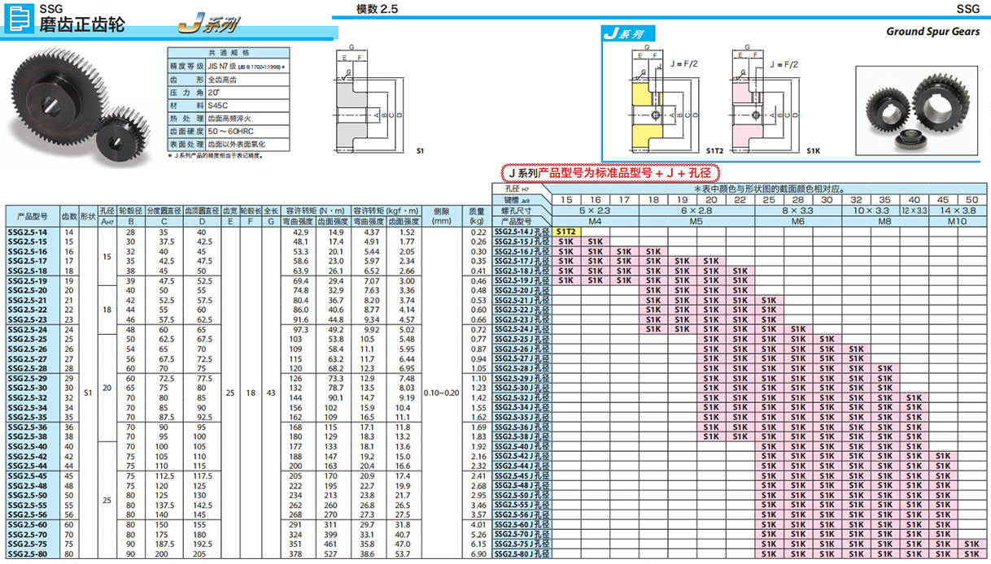Click the 0.10~0.20 backlash value
This screenshot has height=564, width=991.
tap(442, 393)
